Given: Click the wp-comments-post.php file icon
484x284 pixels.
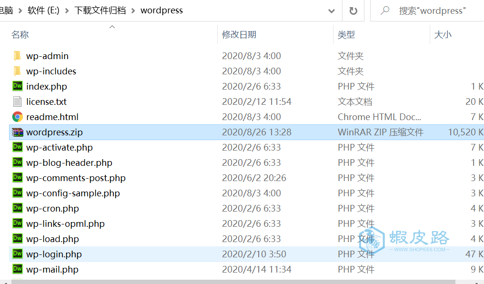Looking at the screenshot, I should point(18,178).
